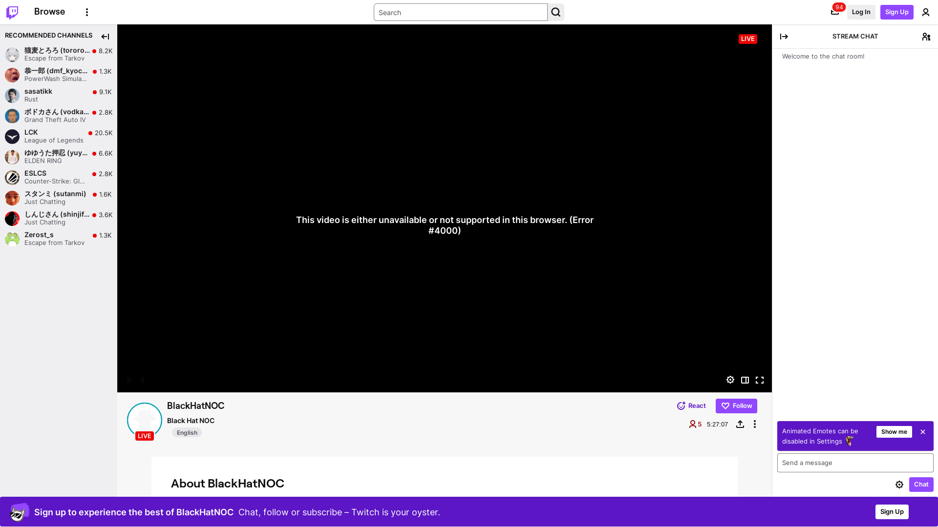Click the sasatikk avatar thumbnail
The width and height of the screenshot is (938, 527).
click(x=12, y=95)
